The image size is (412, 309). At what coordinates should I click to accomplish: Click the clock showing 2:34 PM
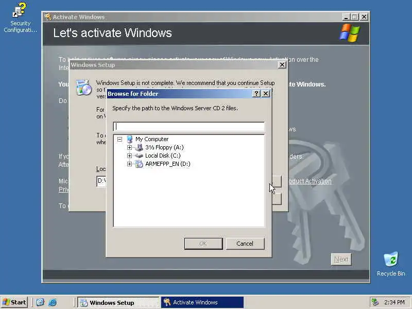[x=394, y=302]
